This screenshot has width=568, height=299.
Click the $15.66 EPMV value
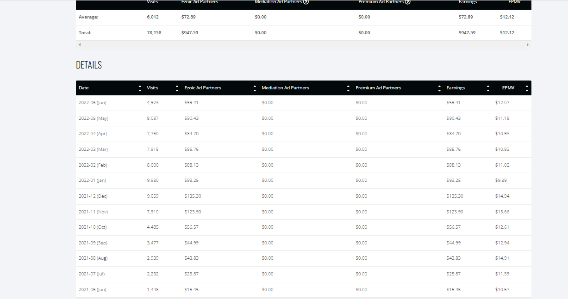pos(502,212)
